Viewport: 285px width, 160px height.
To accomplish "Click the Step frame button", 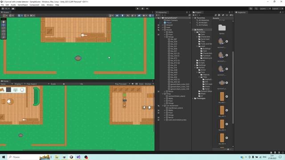I will 147,8.
